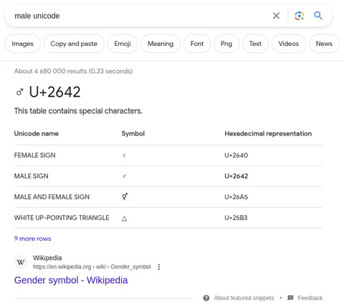Click the Hexadecimal representation column header
This screenshot has width=344, height=308.
pos(268,134)
